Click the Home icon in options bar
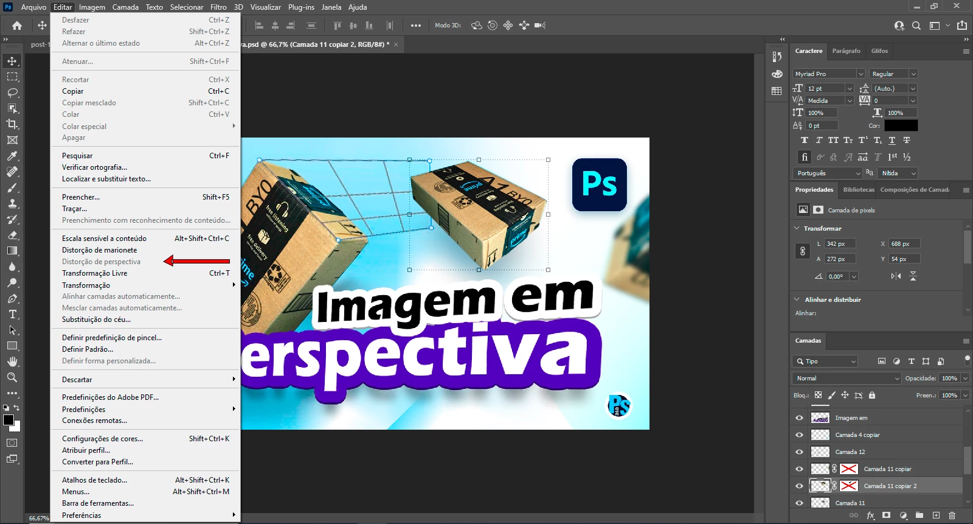This screenshot has width=973, height=524. (x=17, y=26)
